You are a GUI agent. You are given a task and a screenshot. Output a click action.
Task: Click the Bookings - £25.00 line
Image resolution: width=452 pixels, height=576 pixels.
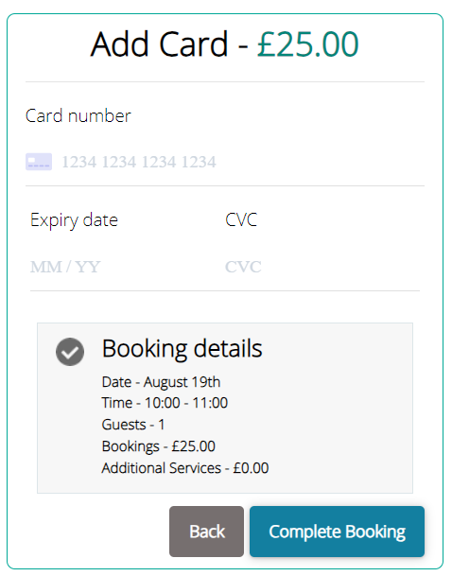(x=159, y=446)
